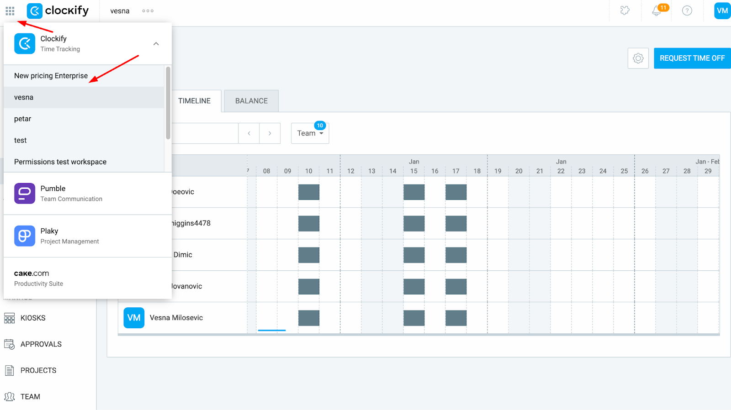
Task: Open Projects in sidebar
Action: 38,370
